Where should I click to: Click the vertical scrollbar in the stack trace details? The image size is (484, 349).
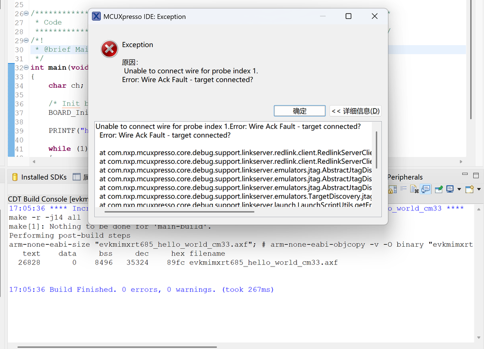click(x=376, y=150)
